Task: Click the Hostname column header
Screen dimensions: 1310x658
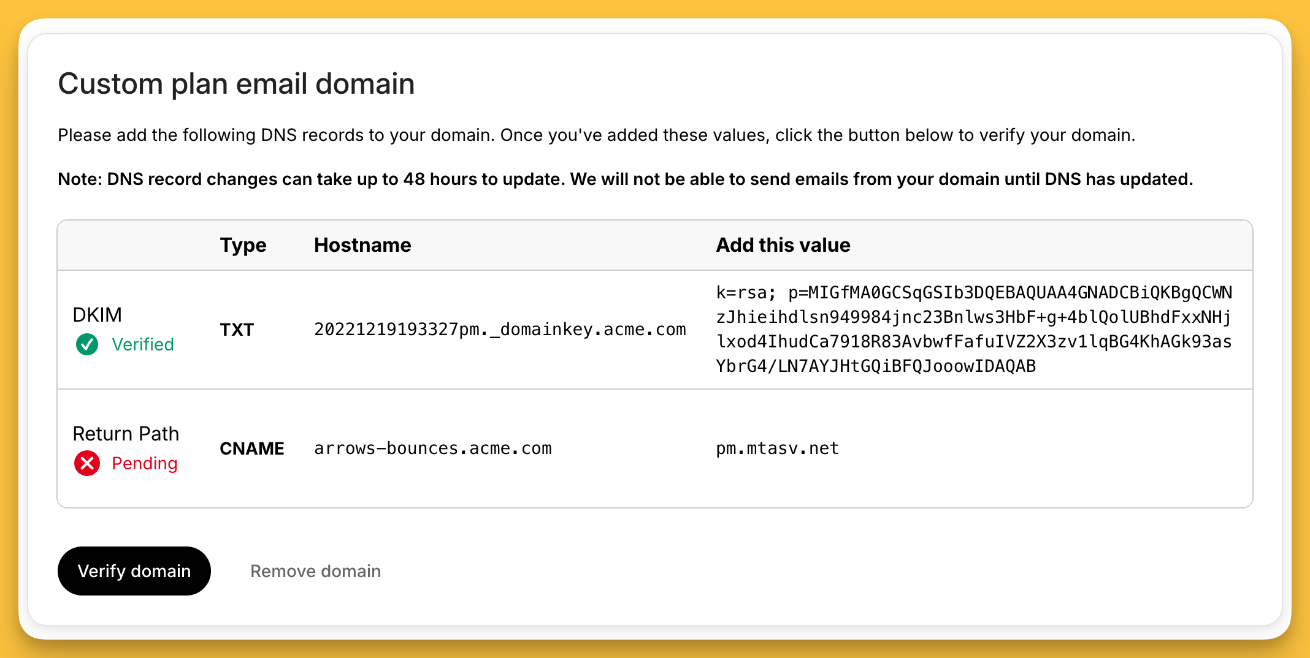Action: click(362, 245)
